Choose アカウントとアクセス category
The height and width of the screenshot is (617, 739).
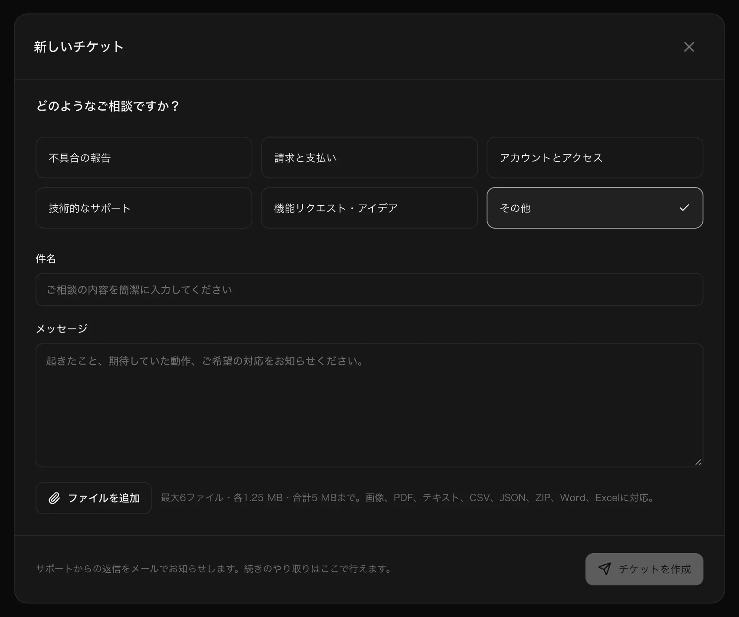[595, 158]
